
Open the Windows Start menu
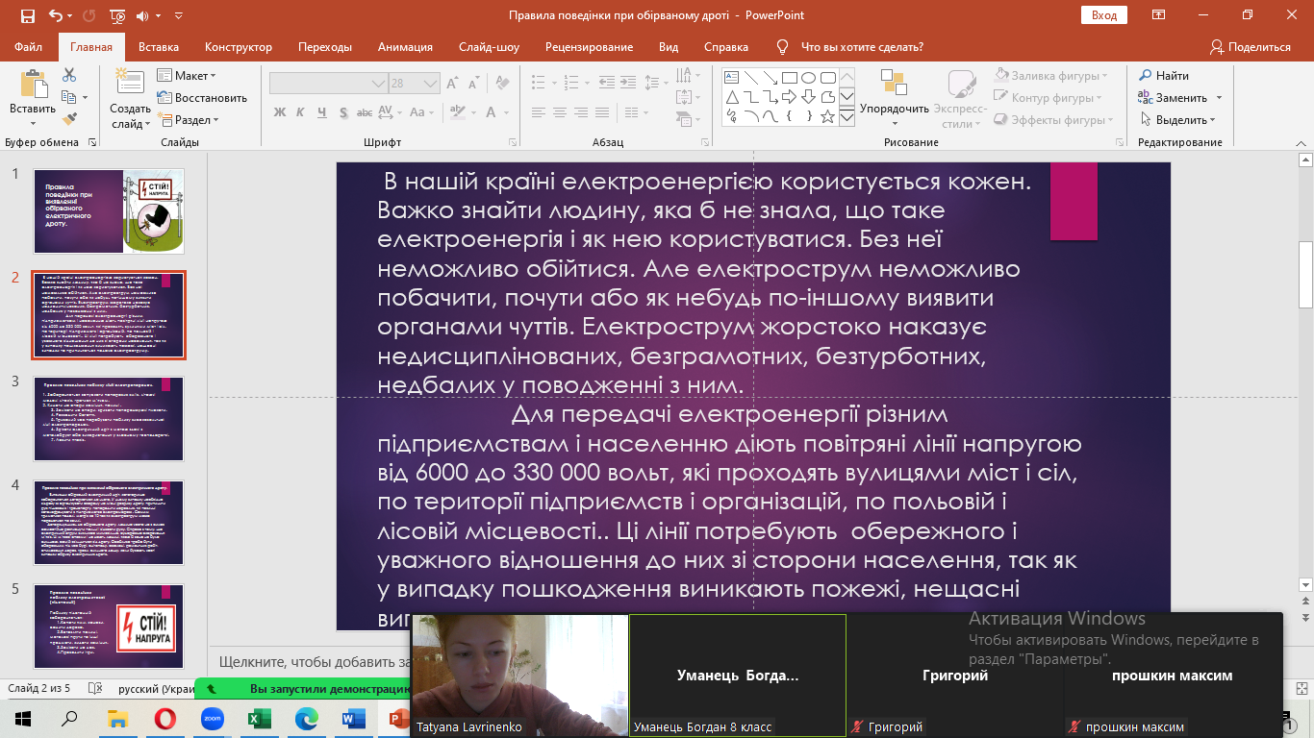[23, 718]
